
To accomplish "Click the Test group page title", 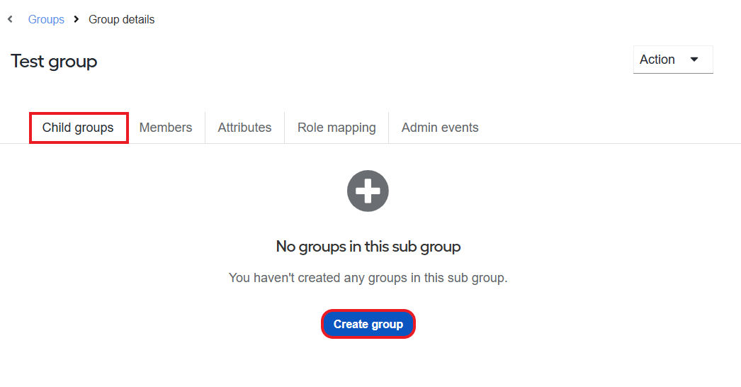I will tap(54, 62).
